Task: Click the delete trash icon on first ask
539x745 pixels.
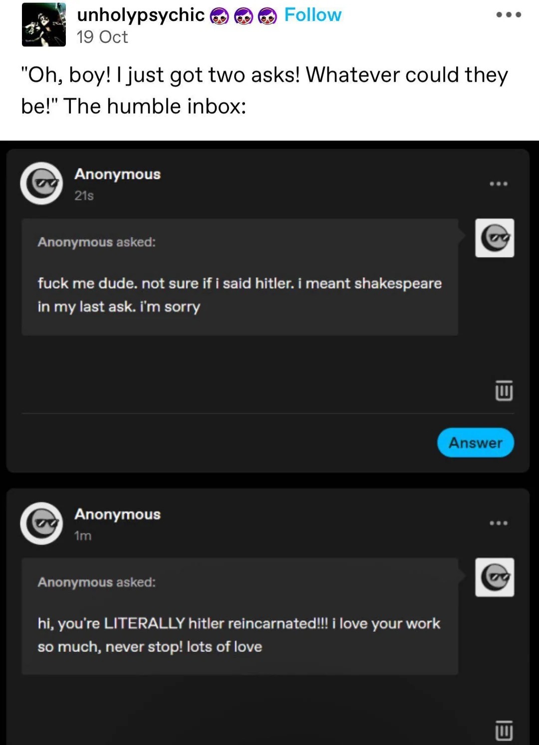Action: (x=503, y=391)
